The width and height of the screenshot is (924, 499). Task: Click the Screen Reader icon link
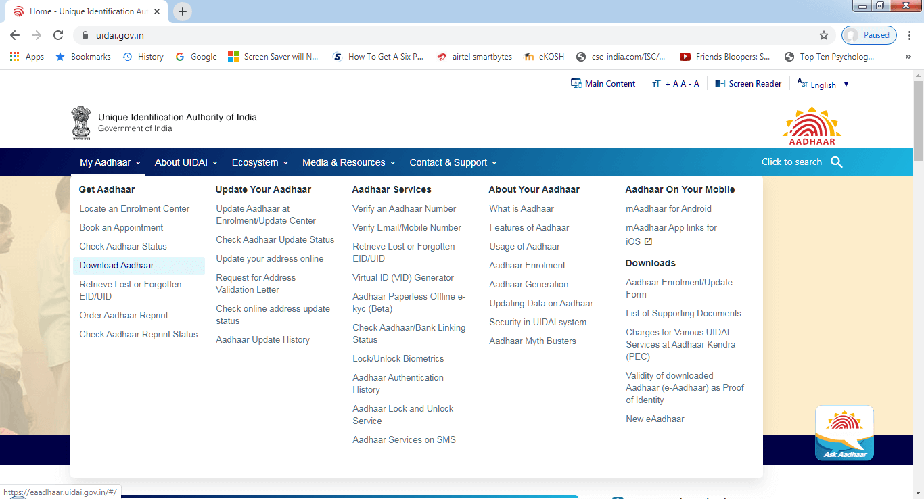(x=748, y=84)
